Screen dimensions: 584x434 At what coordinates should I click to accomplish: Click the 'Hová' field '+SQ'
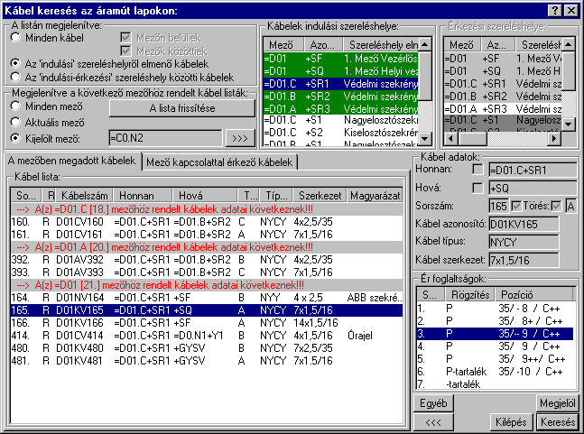point(533,188)
